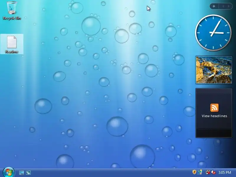This screenshot has height=177, width=236.
Task: Open the disconnected network tray icon
Action: pyautogui.click(x=208, y=172)
